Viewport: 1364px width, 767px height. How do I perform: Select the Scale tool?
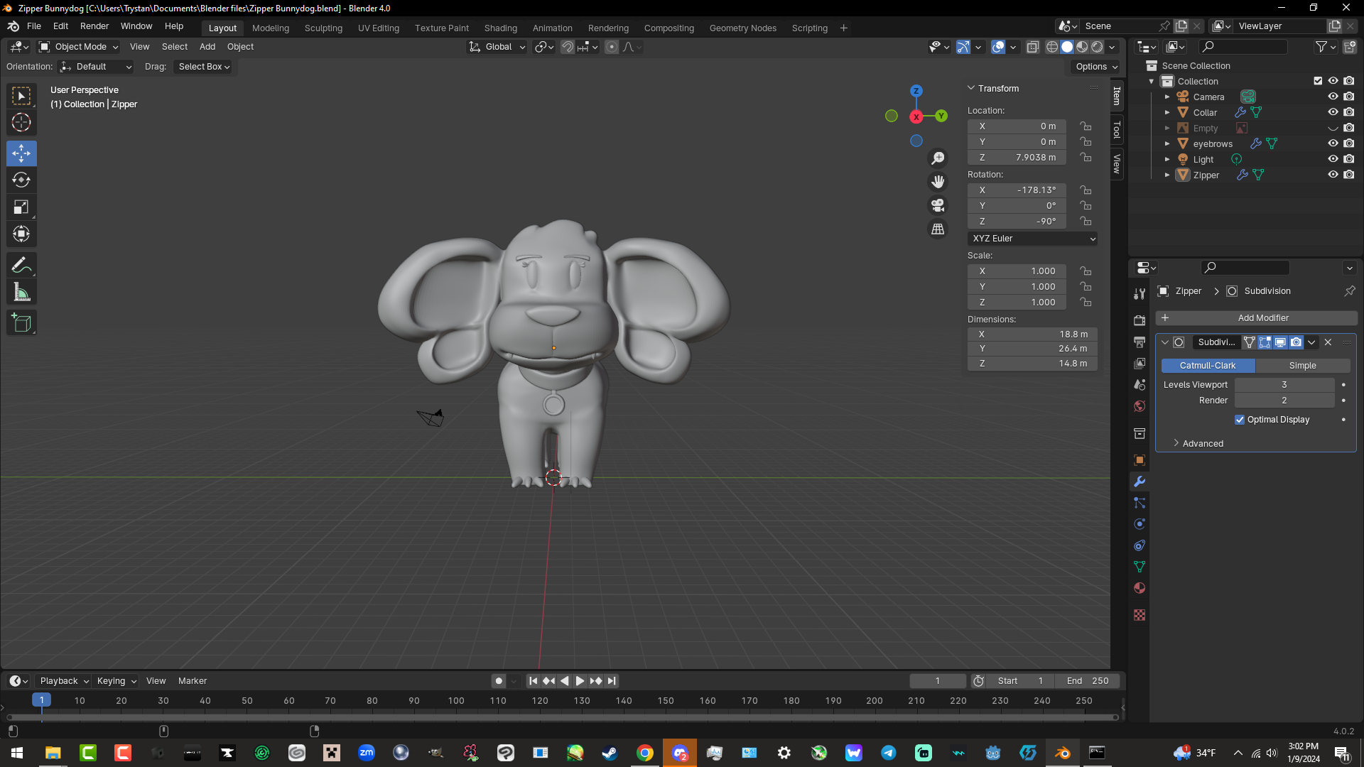(x=21, y=207)
